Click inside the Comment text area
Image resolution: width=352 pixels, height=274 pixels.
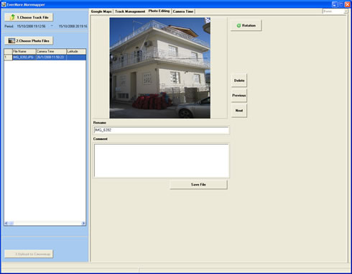pyautogui.click(x=162, y=160)
